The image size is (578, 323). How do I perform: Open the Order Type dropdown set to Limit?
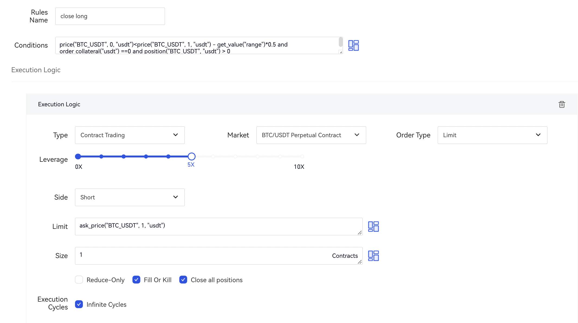[x=492, y=135]
